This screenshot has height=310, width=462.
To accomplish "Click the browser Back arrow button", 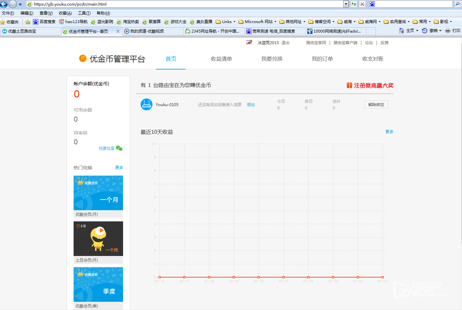I will [4, 4].
